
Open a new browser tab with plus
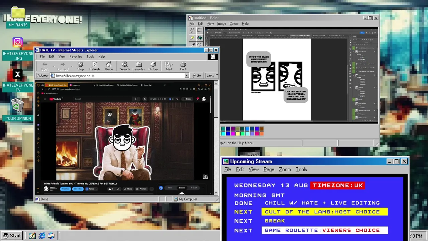coord(165,85)
